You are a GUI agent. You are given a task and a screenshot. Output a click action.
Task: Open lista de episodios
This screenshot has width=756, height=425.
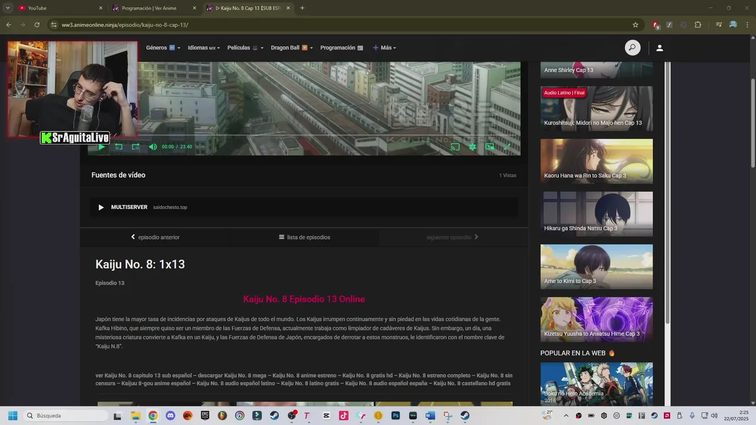point(305,237)
